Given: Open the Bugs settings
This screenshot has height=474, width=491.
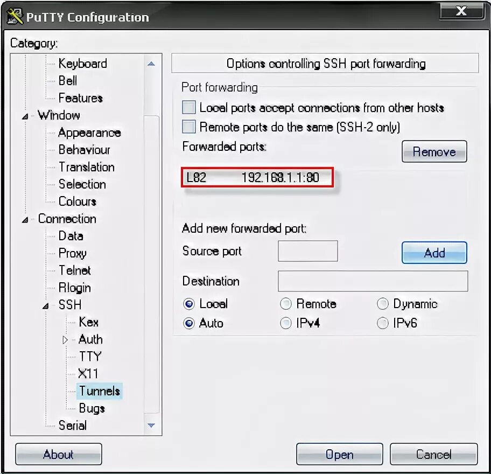Looking at the screenshot, I should (92, 408).
